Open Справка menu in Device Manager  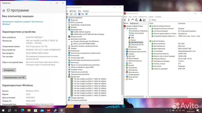(86, 11)
